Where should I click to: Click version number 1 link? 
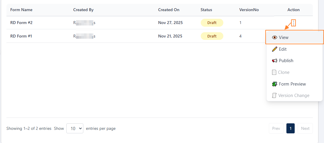[240, 23]
